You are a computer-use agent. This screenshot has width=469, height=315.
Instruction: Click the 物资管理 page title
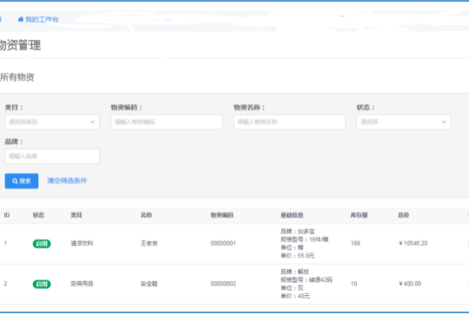20,45
